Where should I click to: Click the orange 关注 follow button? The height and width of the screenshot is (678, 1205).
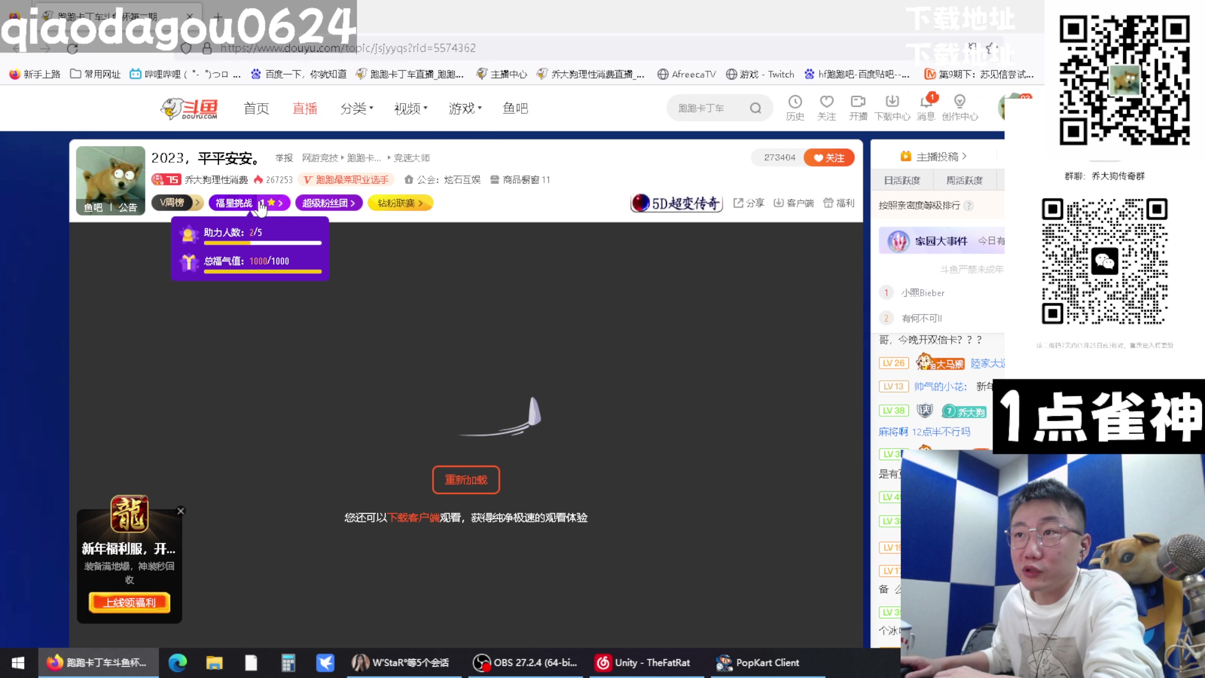click(x=829, y=158)
